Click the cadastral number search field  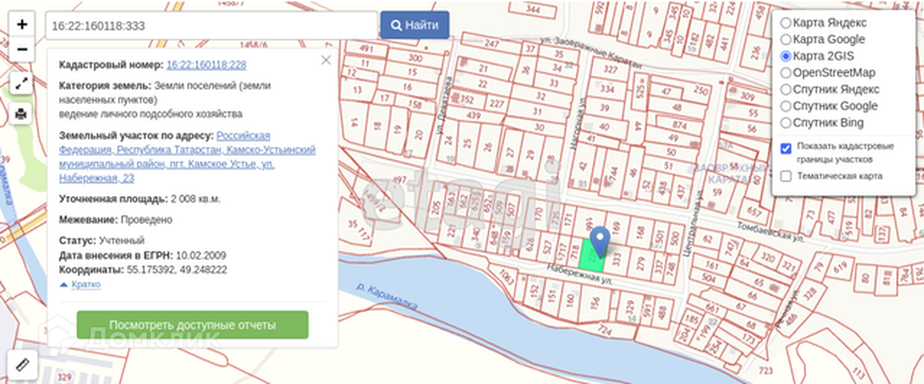[211, 26]
